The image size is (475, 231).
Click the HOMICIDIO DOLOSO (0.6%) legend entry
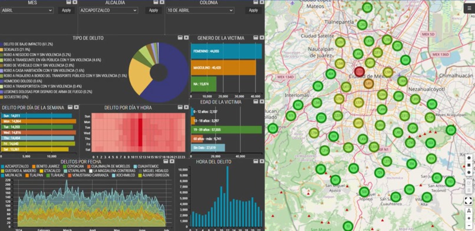[x=21, y=81]
